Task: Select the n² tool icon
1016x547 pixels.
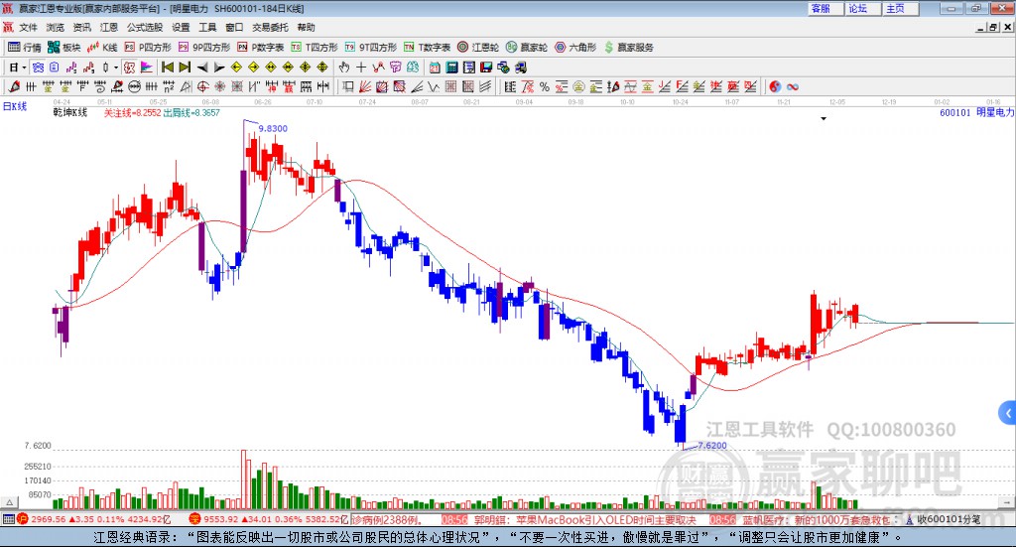Action: [x=169, y=86]
